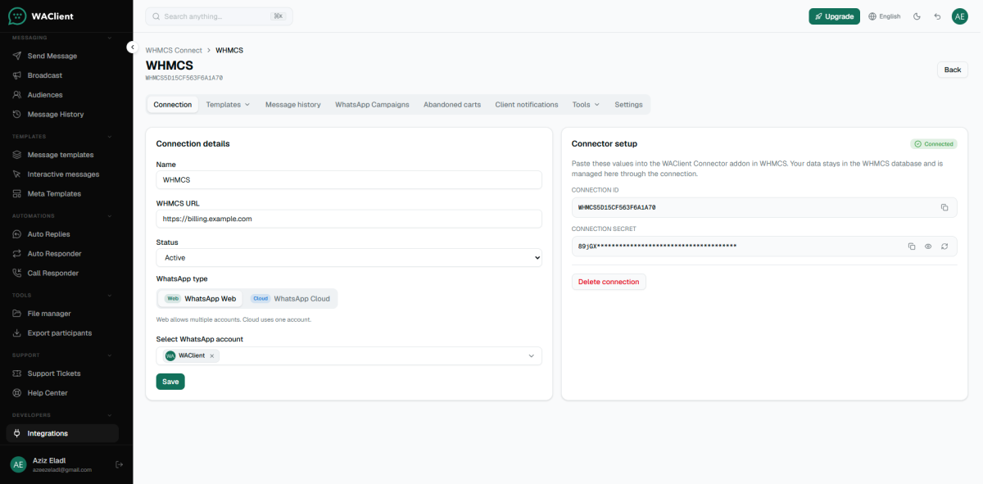Open English language selector
This screenshot has height=484, width=983.
[x=885, y=16]
